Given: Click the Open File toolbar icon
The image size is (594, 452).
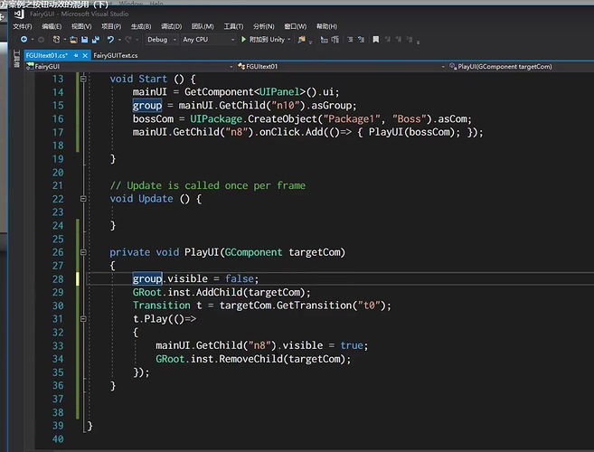Looking at the screenshot, I should point(72,40).
